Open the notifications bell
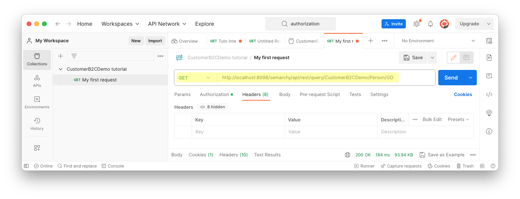The image size is (520, 199). [431, 24]
